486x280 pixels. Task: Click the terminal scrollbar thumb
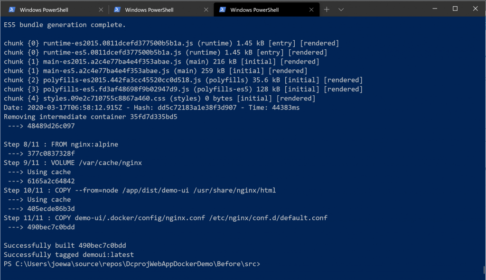coord(484,270)
